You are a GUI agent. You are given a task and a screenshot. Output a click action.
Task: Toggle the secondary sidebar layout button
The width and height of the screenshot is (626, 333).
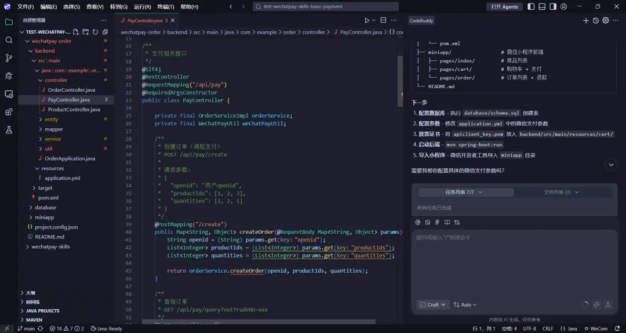(553, 6)
